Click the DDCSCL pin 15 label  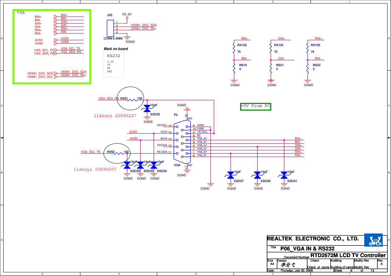pos(162,125)
